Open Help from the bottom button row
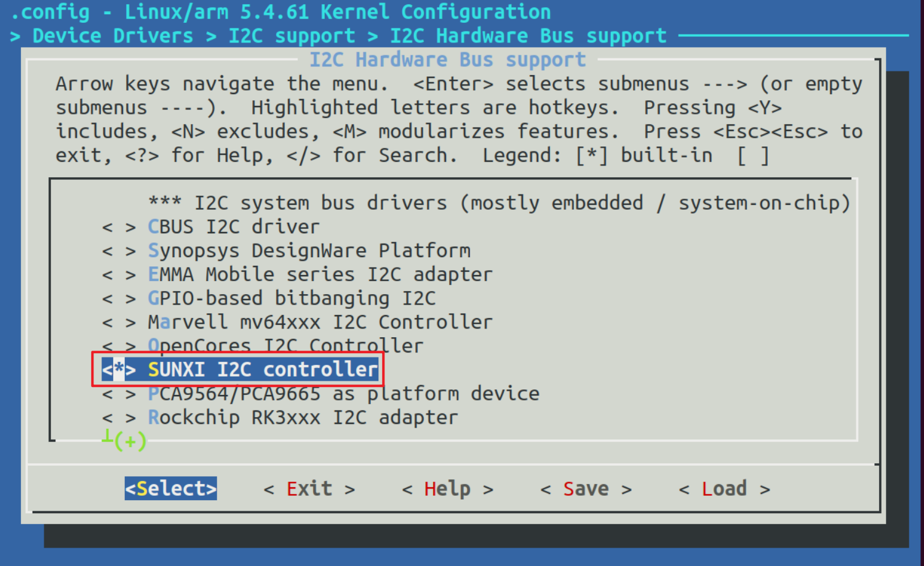This screenshot has height=566, width=924. tap(447, 489)
